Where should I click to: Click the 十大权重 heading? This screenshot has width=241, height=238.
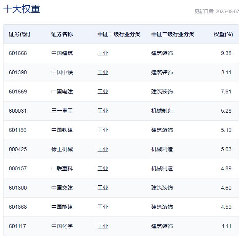[x=22, y=9]
